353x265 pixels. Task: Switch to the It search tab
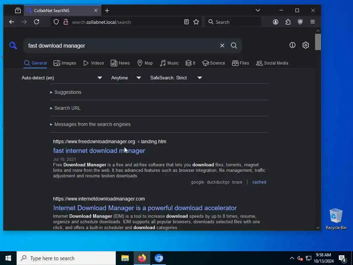coord(190,63)
